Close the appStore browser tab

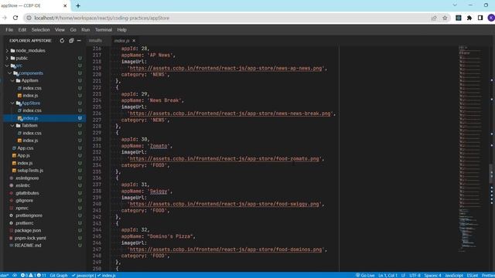coord(65,5)
